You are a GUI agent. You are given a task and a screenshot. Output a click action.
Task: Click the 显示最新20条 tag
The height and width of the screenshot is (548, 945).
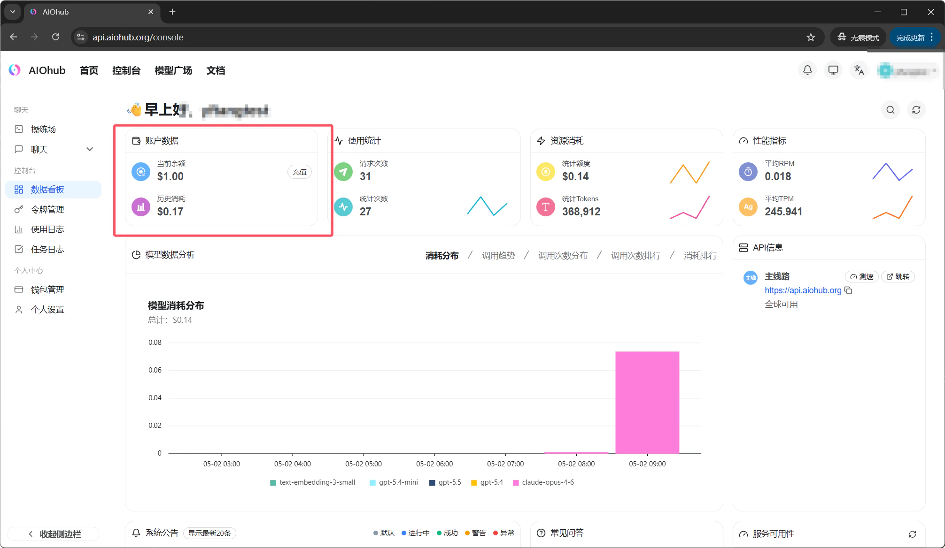209,533
